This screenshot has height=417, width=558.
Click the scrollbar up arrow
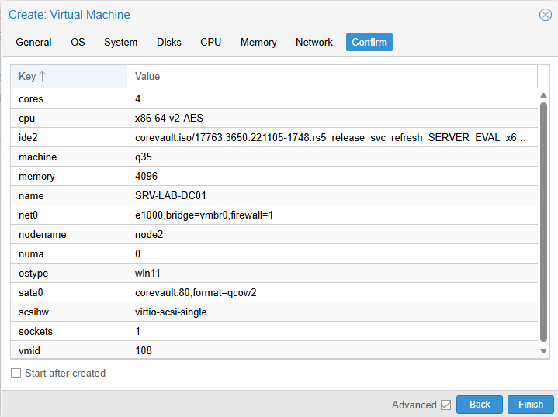pyautogui.click(x=543, y=95)
